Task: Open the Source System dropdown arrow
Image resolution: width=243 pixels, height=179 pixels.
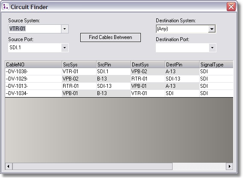Action: click(65, 29)
